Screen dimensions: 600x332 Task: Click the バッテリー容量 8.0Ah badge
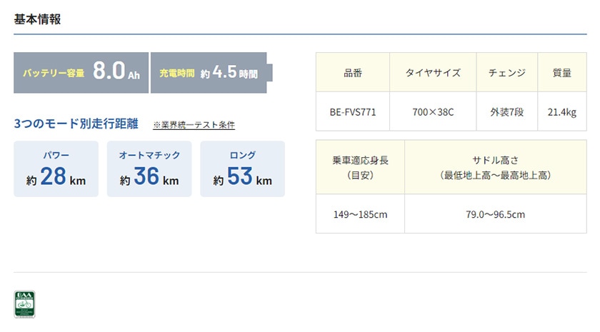point(81,73)
